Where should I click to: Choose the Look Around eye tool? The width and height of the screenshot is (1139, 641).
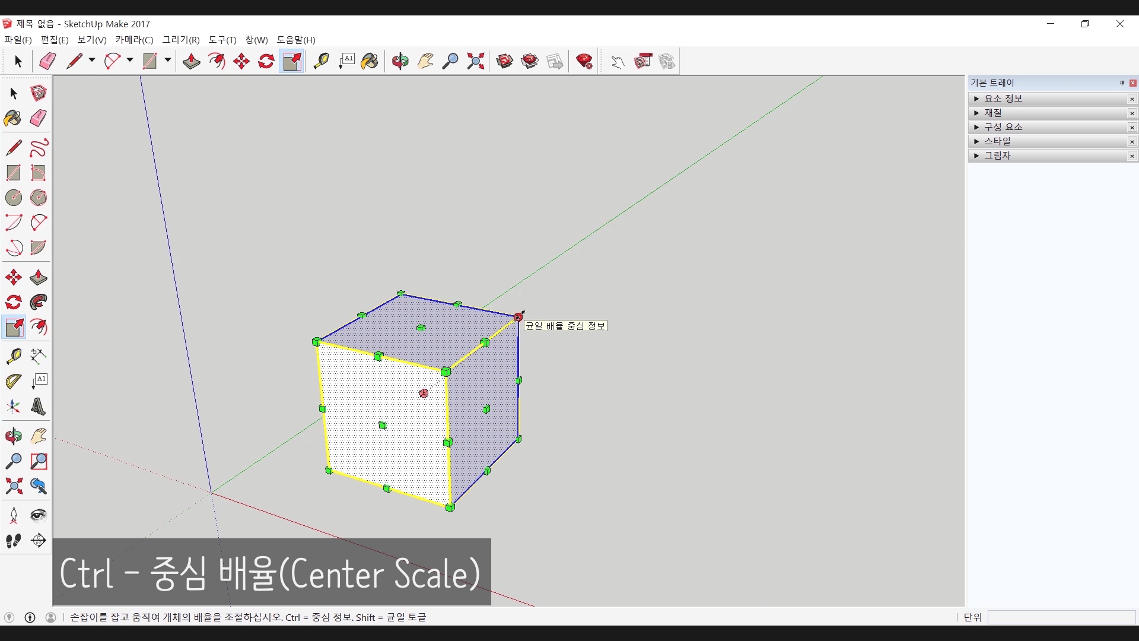(39, 515)
